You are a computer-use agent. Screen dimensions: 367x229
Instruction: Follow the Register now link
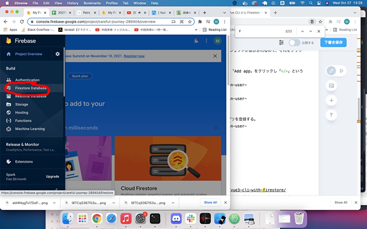click(x=134, y=56)
